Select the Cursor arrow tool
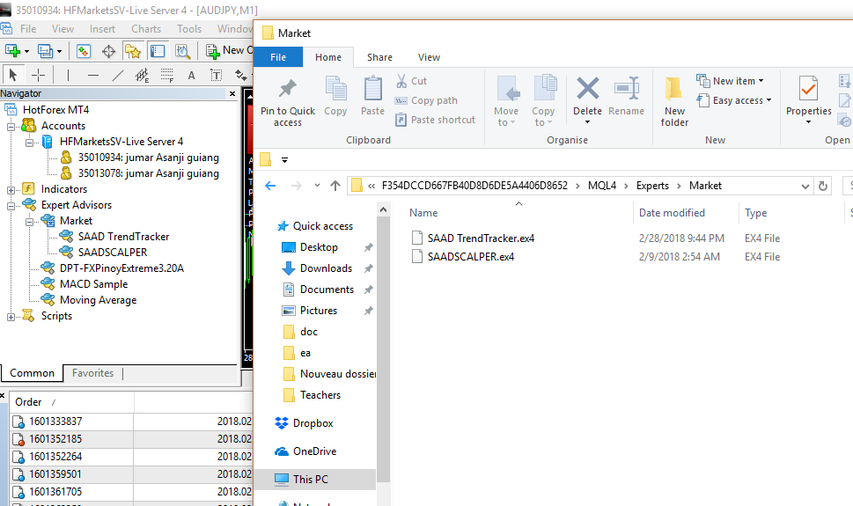The image size is (853, 506). coord(13,75)
